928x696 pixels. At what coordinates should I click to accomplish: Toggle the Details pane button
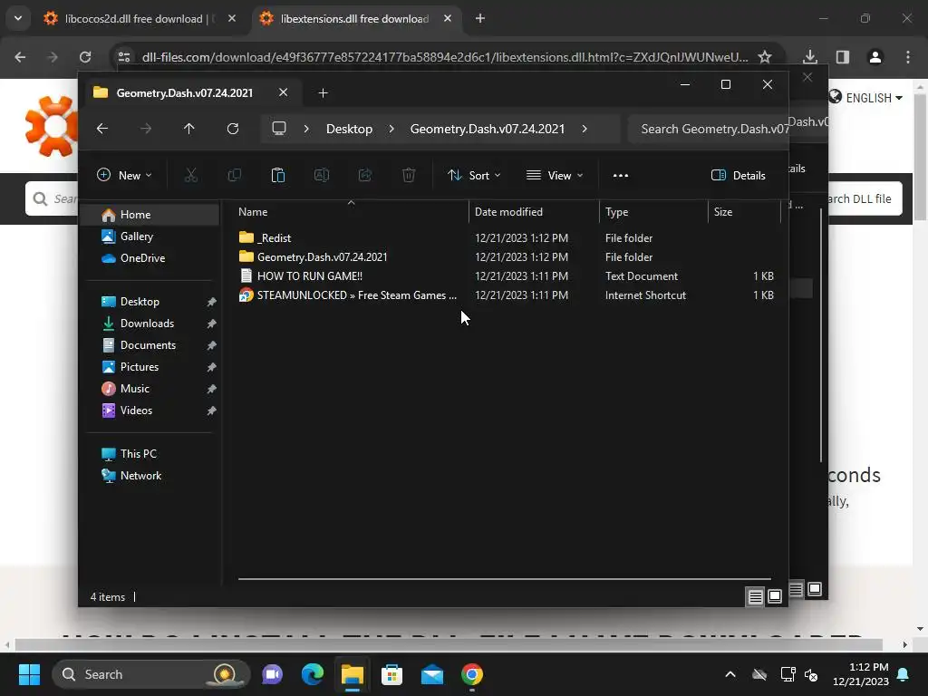pos(738,175)
